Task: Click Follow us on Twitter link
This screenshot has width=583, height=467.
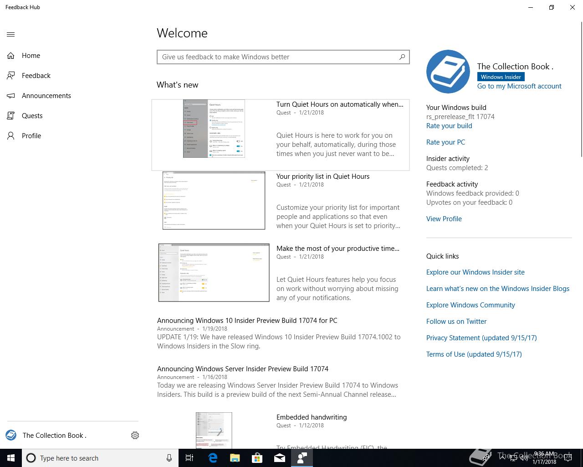Action: point(456,322)
